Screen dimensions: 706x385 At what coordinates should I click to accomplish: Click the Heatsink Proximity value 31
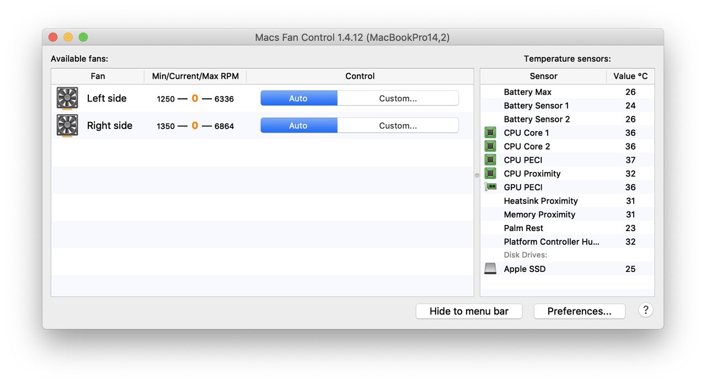pos(630,201)
